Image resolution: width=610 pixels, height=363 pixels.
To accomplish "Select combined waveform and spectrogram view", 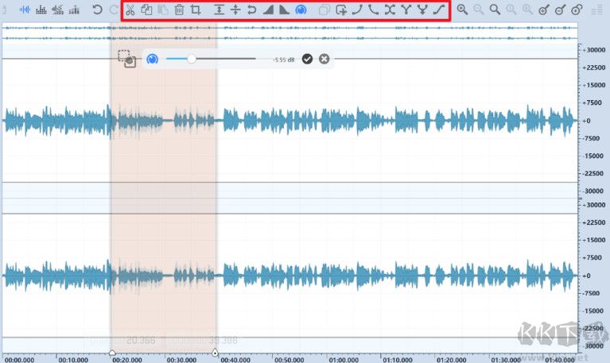I will [x=57, y=10].
